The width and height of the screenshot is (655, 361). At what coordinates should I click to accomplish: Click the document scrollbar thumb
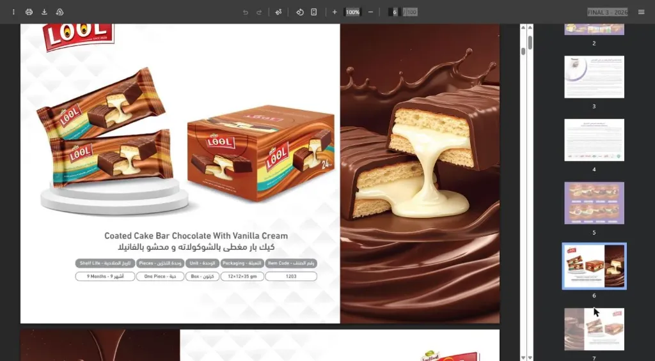523,51
